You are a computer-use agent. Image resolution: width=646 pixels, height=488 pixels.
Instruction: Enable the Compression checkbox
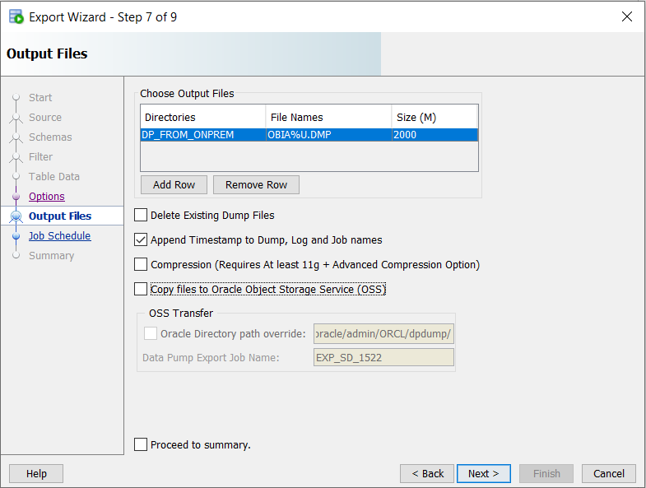[141, 265]
